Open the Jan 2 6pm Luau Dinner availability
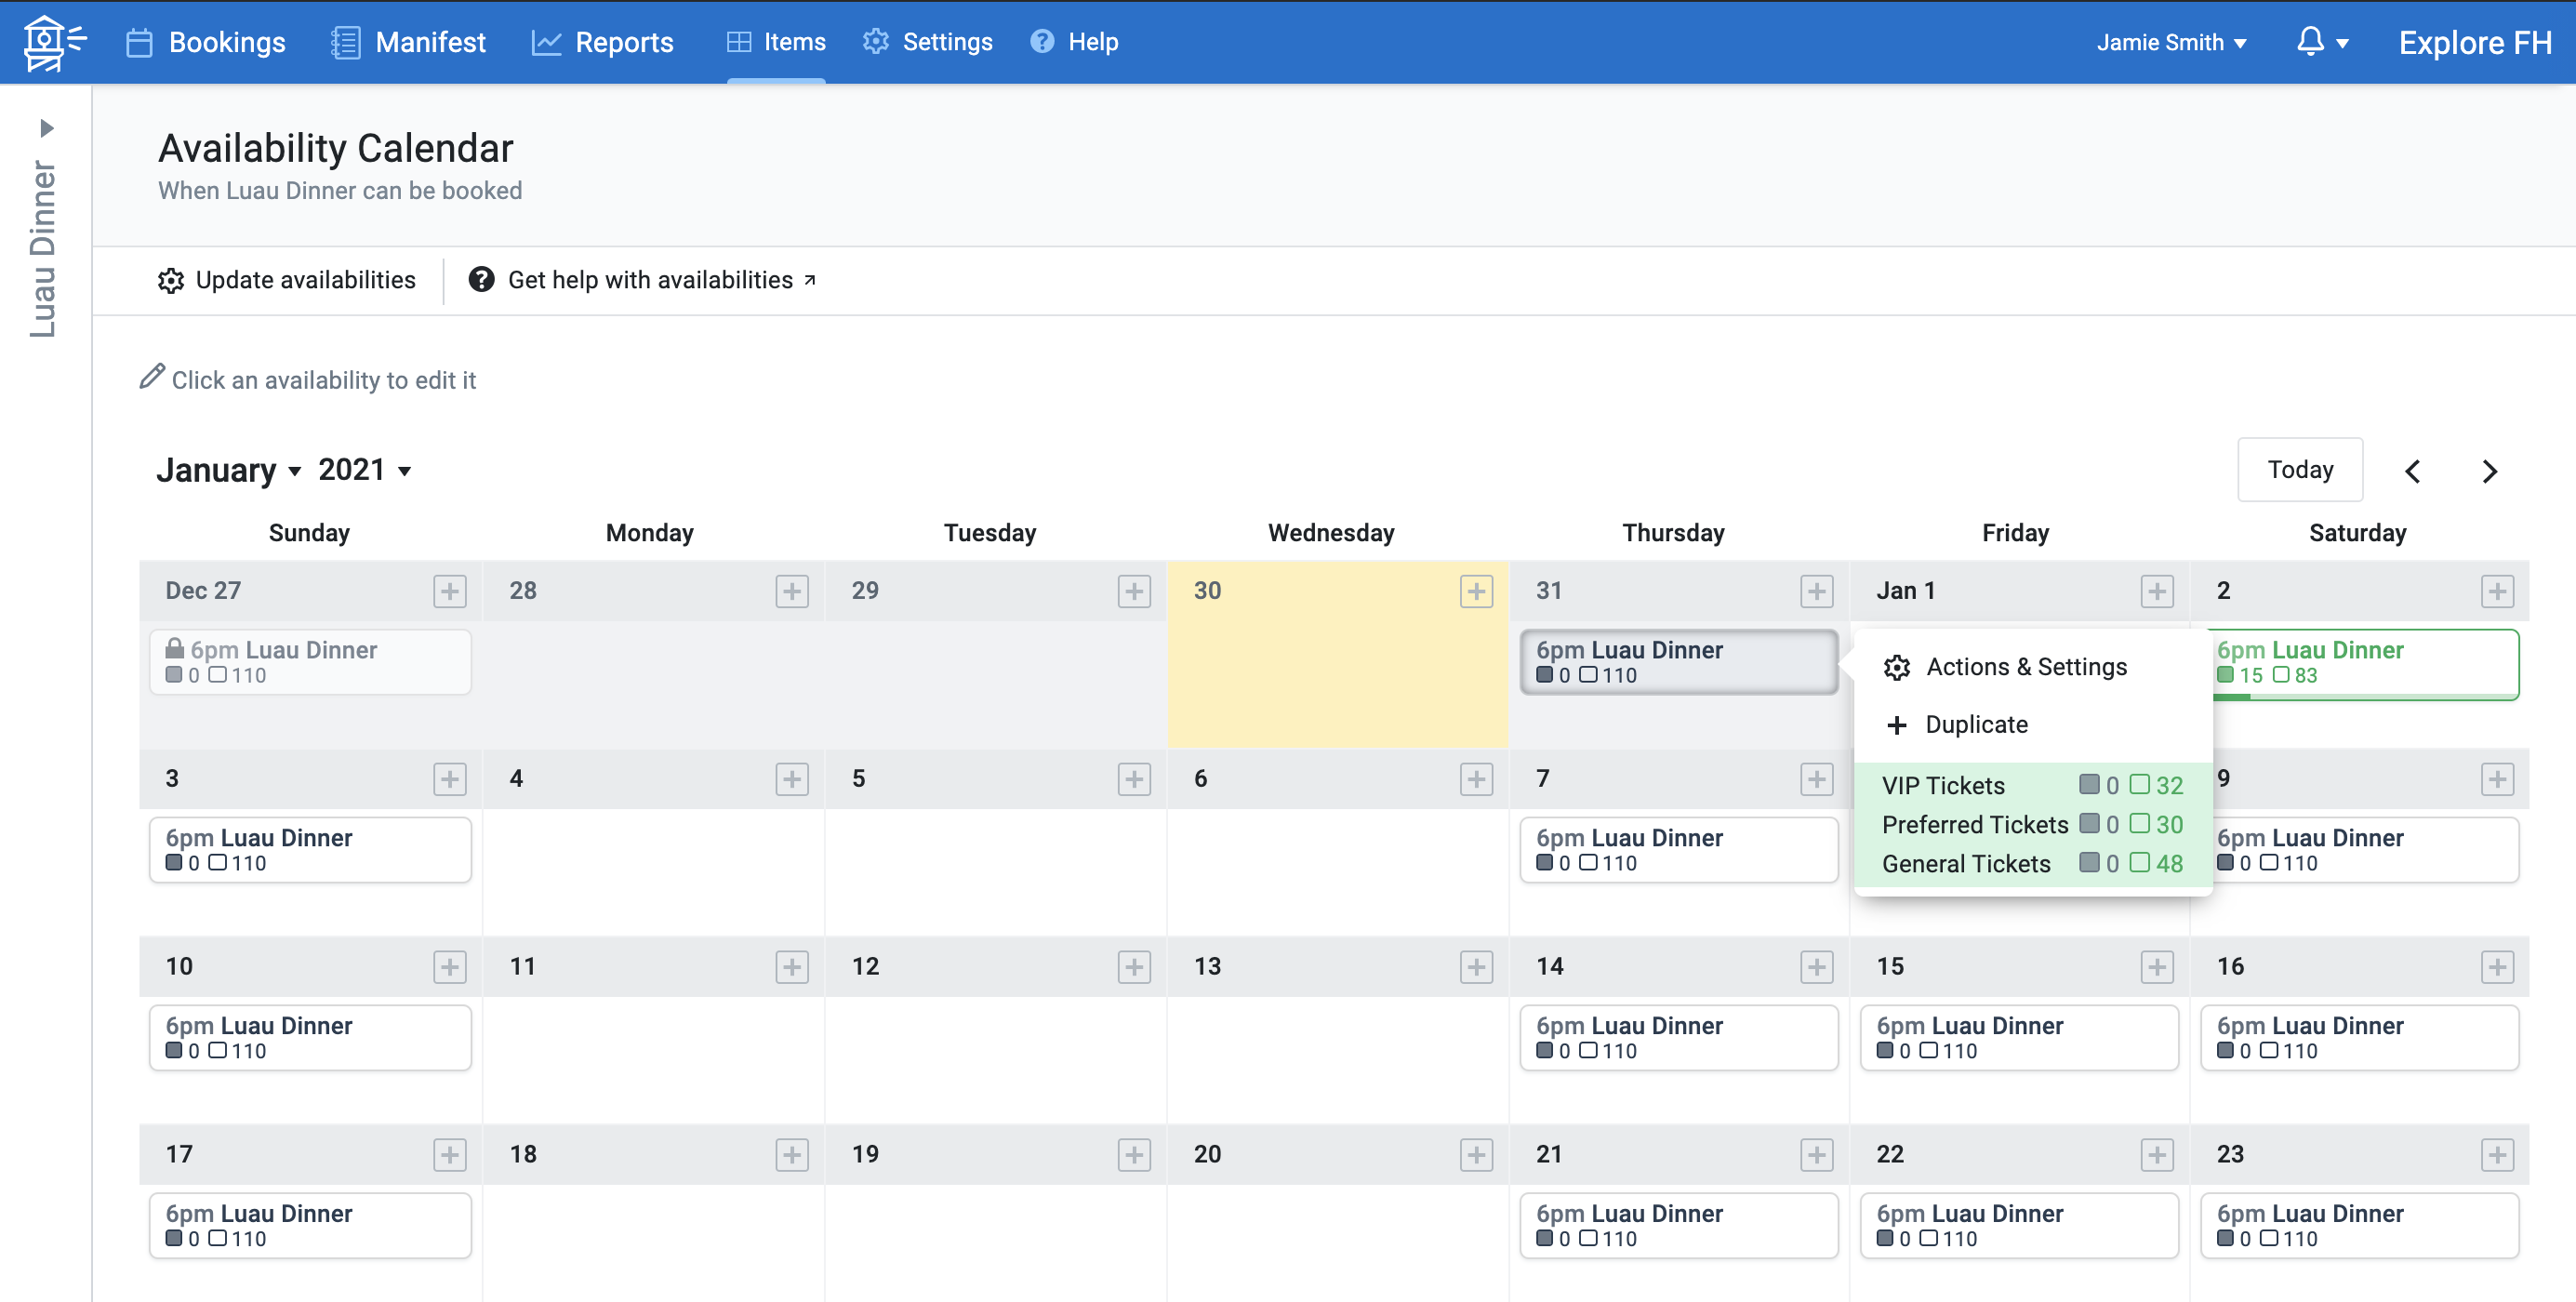2576x1302 pixels. [x=2365, y=664]
